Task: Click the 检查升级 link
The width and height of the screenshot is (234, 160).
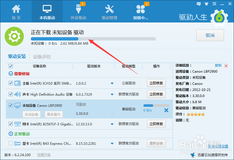Action: (x=44, y=155)
